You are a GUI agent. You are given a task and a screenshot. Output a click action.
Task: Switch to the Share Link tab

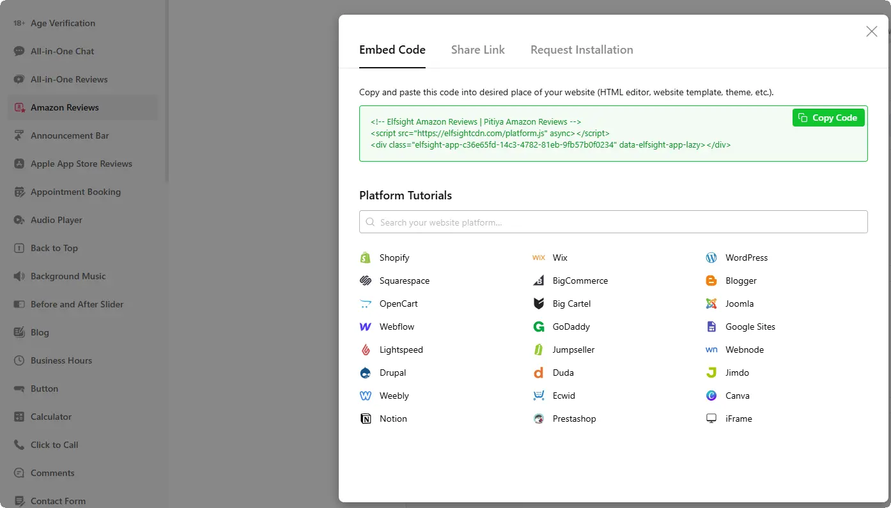click(478, 50)
